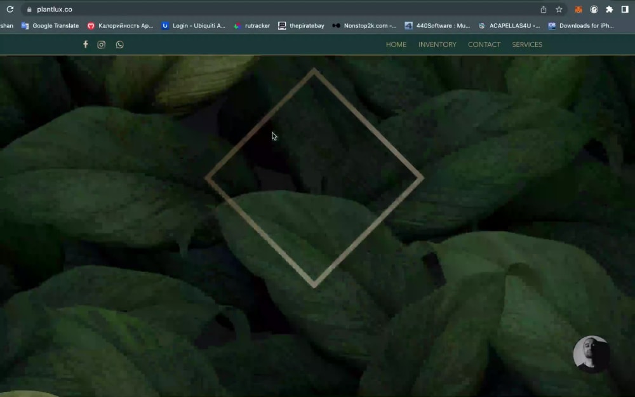
Task: Open the CONTACT navigation item
Action: pos(485,44)
